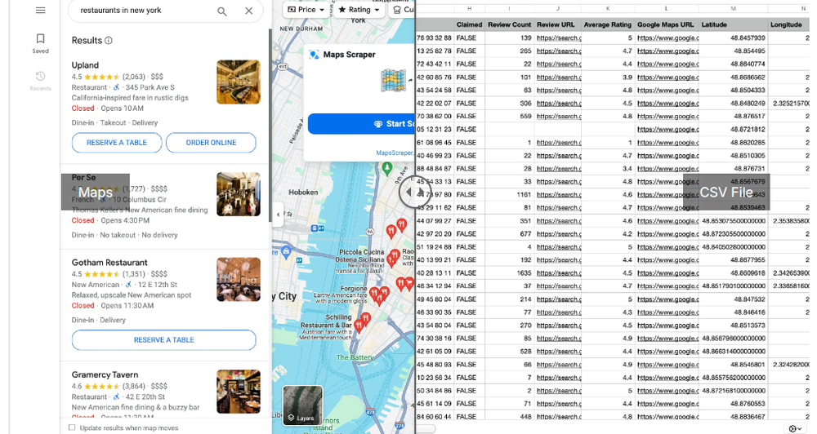The width and height of the screenshot is (817, 434).
Task: Click Gotham Restaurant's RESERVE A TABLE button
Action: tap(163, 340)
